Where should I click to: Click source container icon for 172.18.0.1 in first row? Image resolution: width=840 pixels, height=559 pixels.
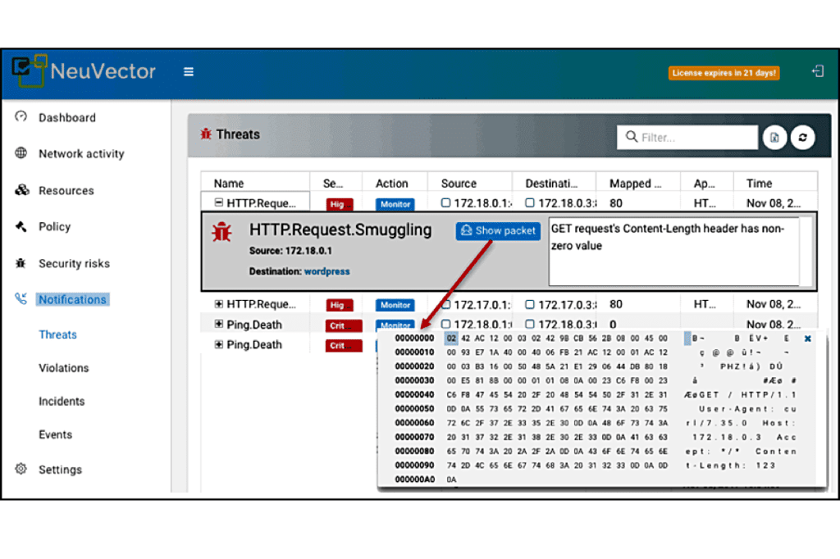pyautogui.click(x=445, y=203)
